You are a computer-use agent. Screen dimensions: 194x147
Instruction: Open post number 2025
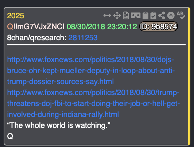pos(16,16)
